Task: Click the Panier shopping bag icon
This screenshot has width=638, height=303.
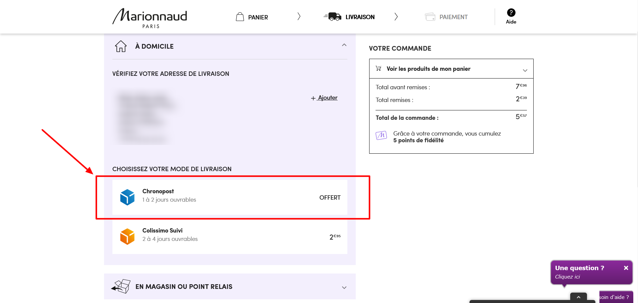Action: [x=240, y=17]
